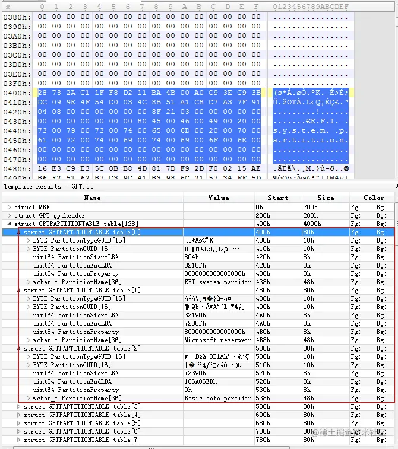Select the value 72390h in table[2]
This screenshot has height=449, width=398.
[x=195, y=373]
